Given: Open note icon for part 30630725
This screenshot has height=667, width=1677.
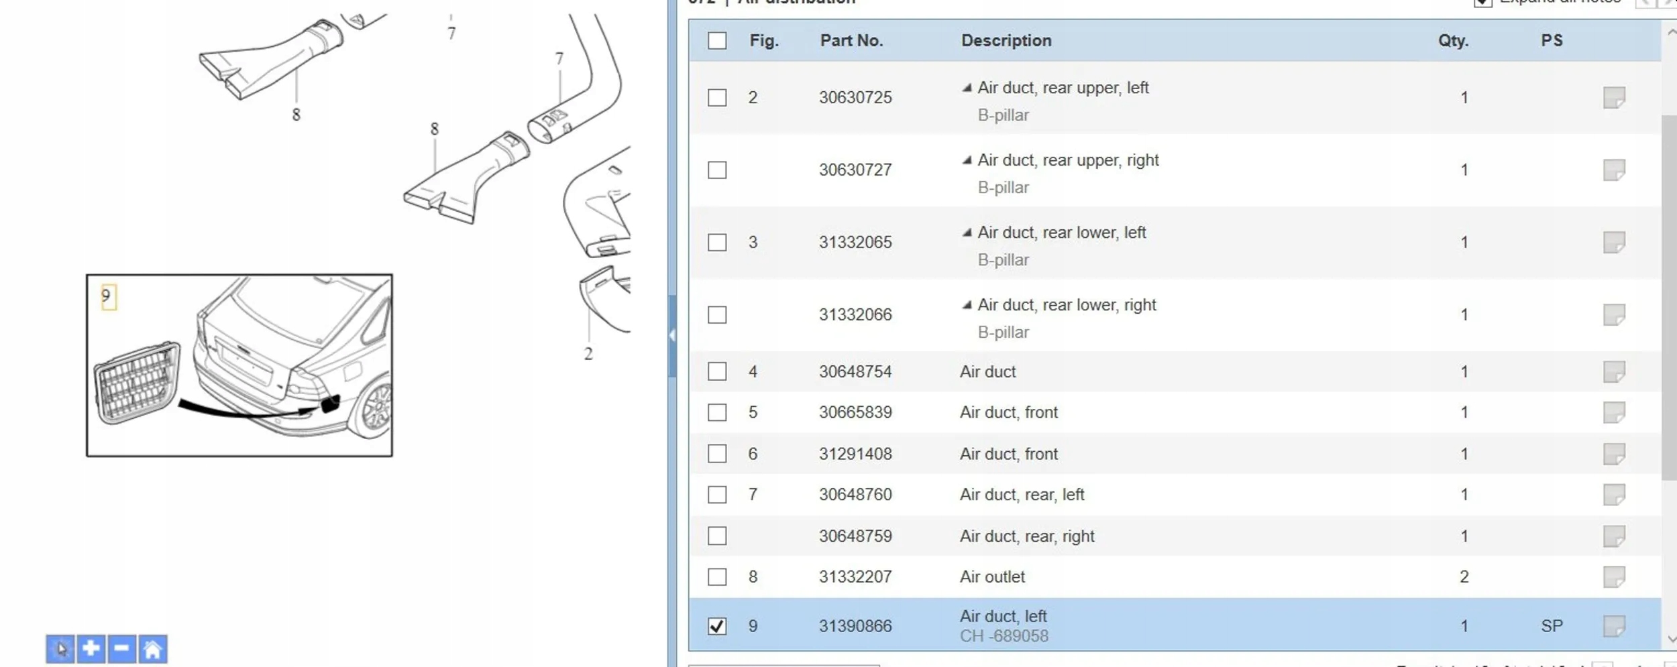Looking at the screenshot, I should (1613, 98).
